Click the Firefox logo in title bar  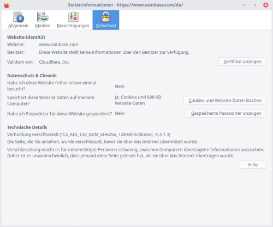(x=7, y=5)
